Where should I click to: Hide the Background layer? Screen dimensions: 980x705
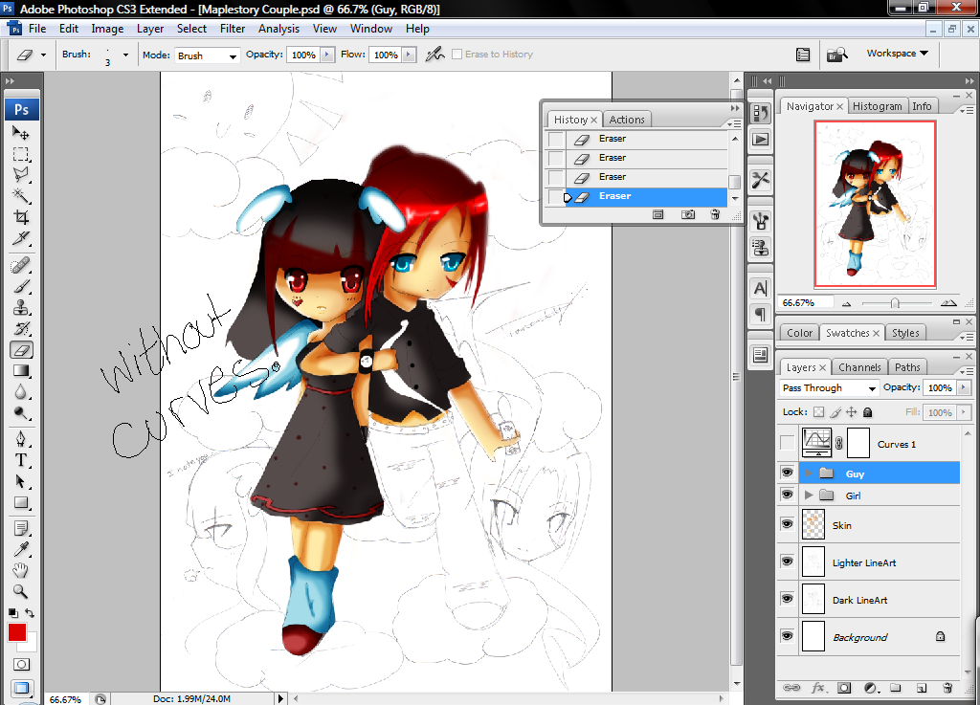tap(787, 636)
